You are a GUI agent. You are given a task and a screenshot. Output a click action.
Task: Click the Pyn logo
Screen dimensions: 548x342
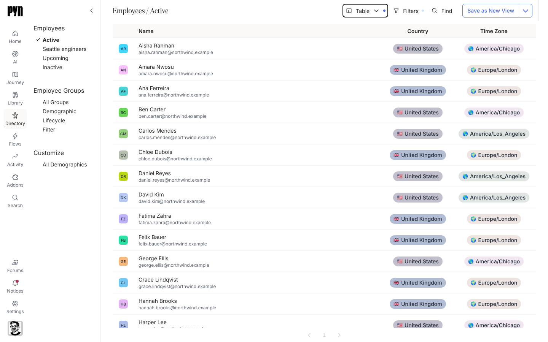coord(15,11)
